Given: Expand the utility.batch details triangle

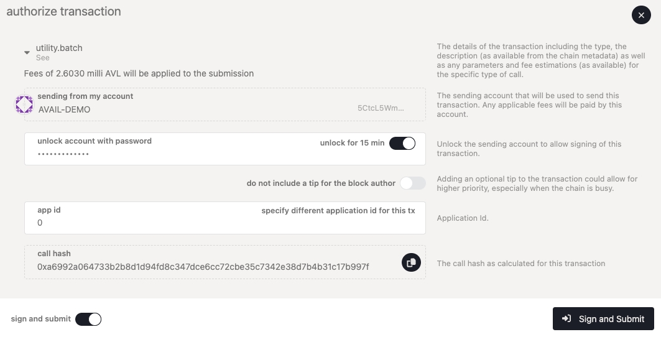Looking at the screenshot, I should point(27,53).
